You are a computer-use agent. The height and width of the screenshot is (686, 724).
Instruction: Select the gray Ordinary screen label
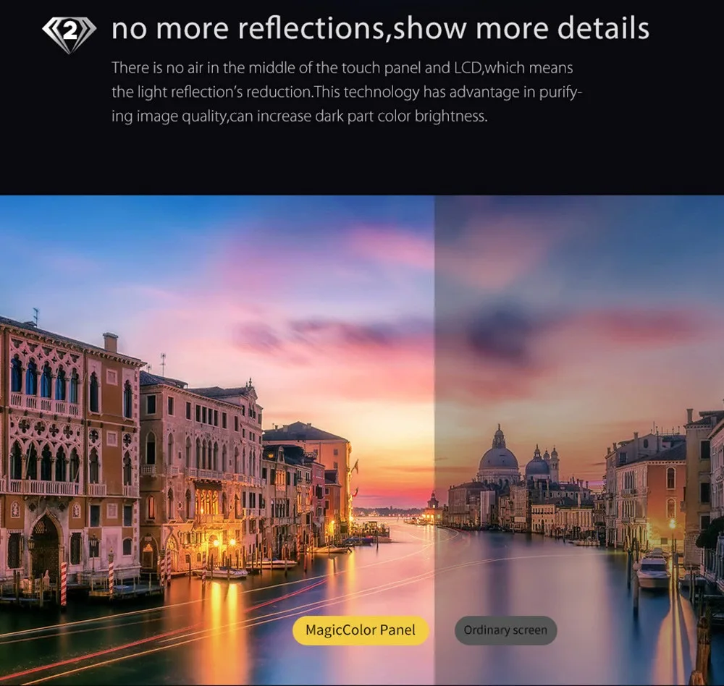(x=505, y=630)
